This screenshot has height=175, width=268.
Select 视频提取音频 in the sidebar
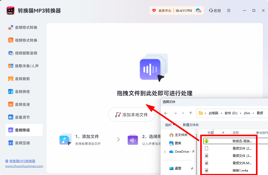tap(23, 53)
